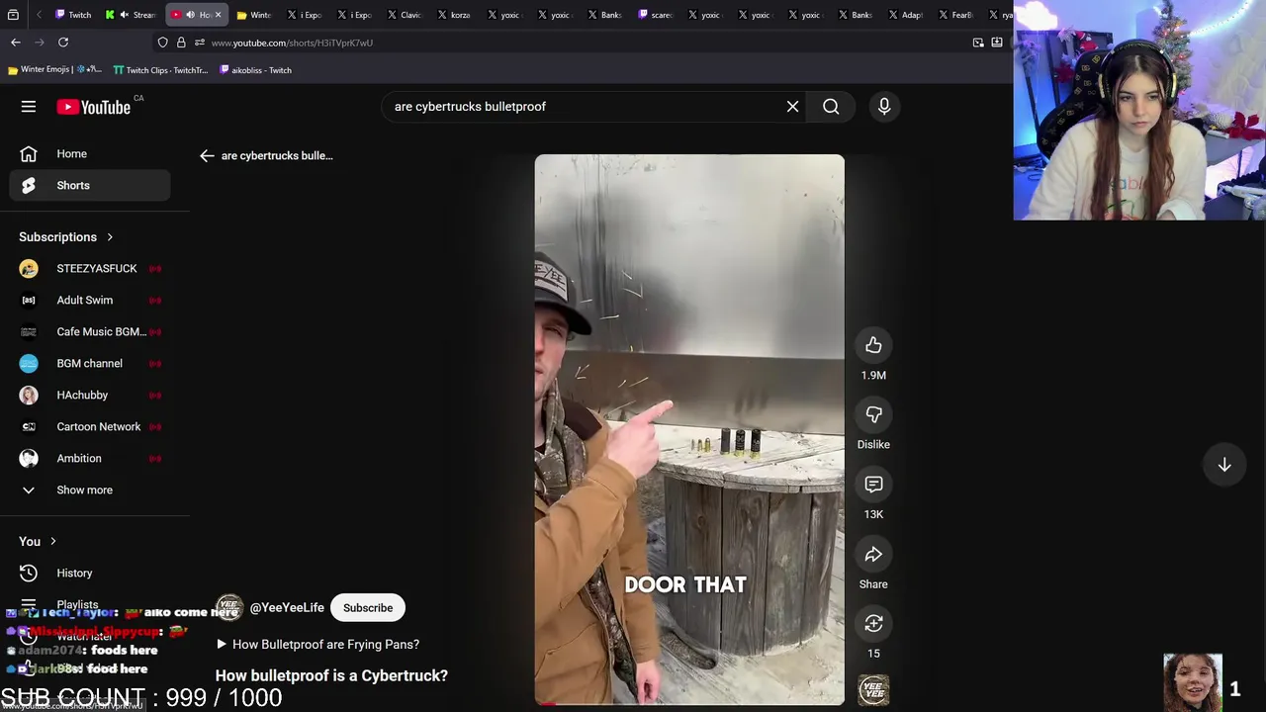1266x712 pixels.
Task: Like the short with thumbs-up icon
Action: [x=873, y=345]
